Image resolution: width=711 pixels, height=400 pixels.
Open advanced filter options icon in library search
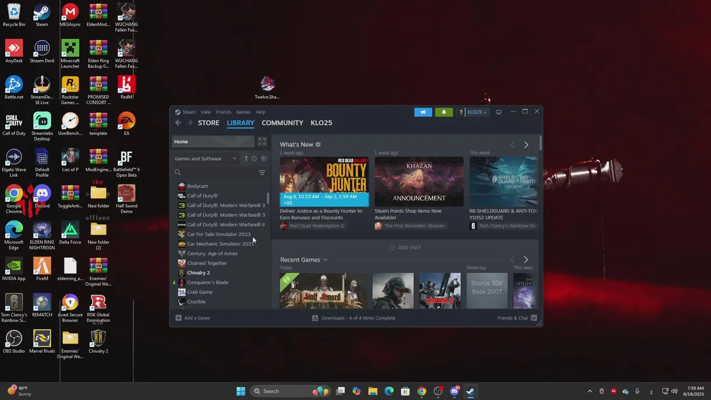click(262, 173)
